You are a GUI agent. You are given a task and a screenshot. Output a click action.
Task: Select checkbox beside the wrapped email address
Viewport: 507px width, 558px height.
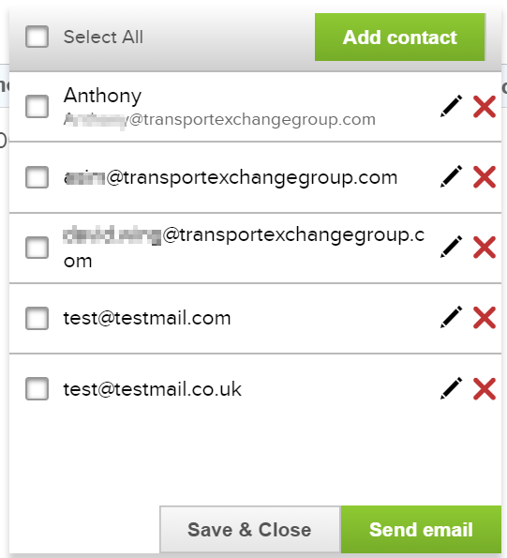coord(37,248)
